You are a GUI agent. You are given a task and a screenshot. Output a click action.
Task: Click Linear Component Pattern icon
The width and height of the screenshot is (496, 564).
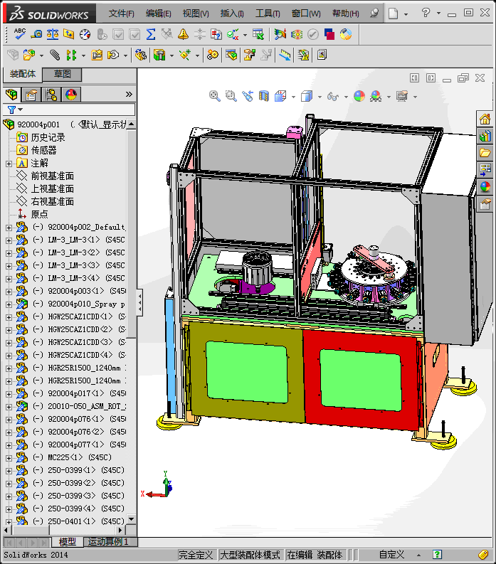coord(71,55)
